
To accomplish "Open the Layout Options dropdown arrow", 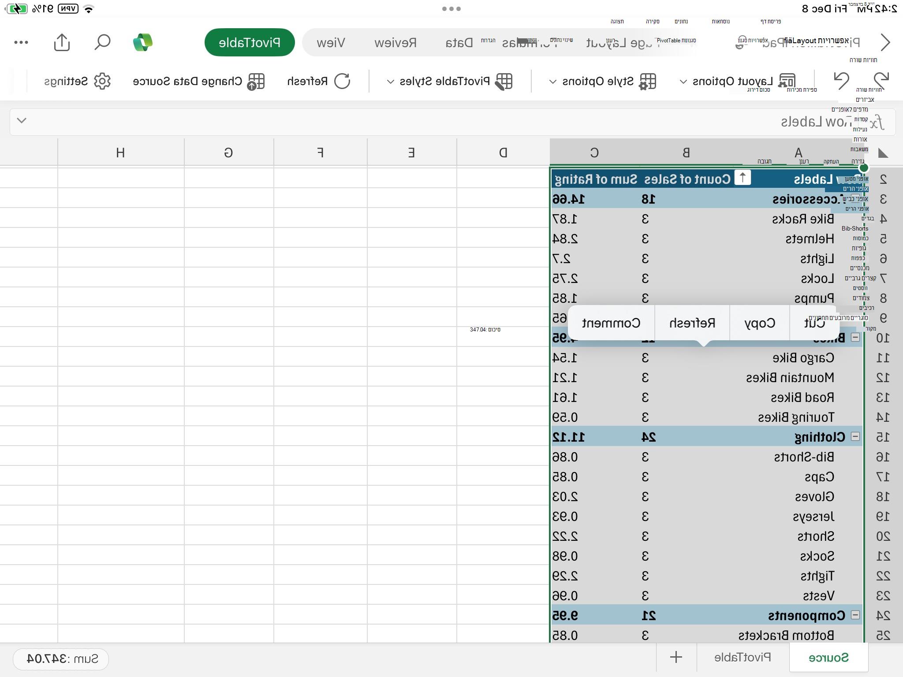I will pyautogui.click(x=683, y=82).
